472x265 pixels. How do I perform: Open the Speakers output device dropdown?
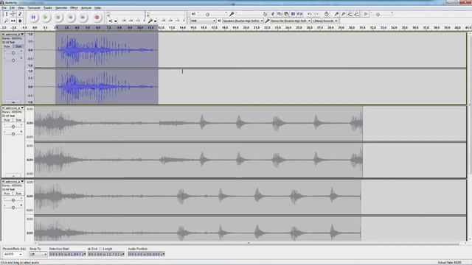pos(243,21)
